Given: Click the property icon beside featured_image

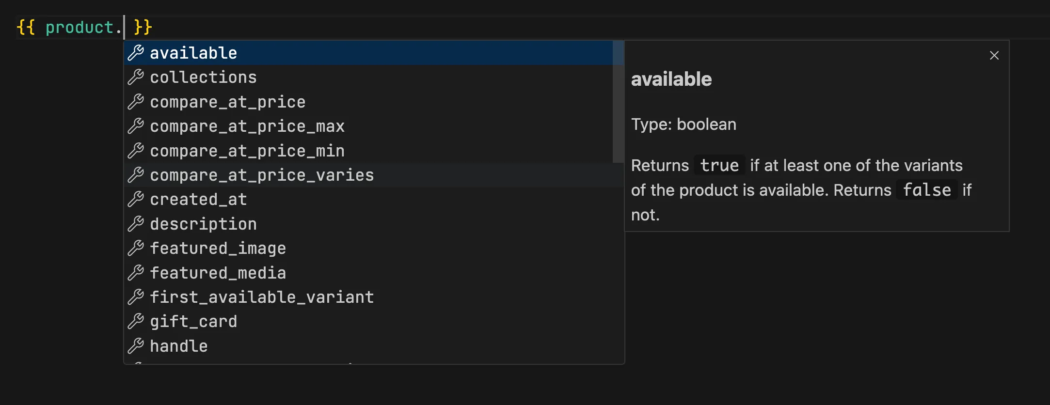Looking at the screenshot, I should coord(136,249).
